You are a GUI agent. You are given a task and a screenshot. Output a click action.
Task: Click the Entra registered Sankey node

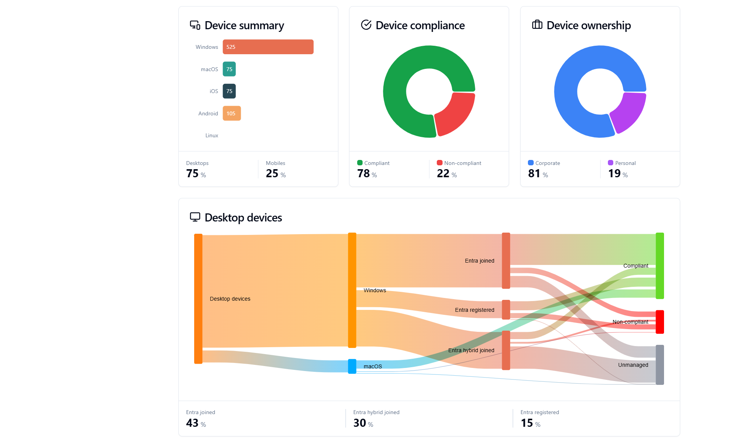coord(506,310)
